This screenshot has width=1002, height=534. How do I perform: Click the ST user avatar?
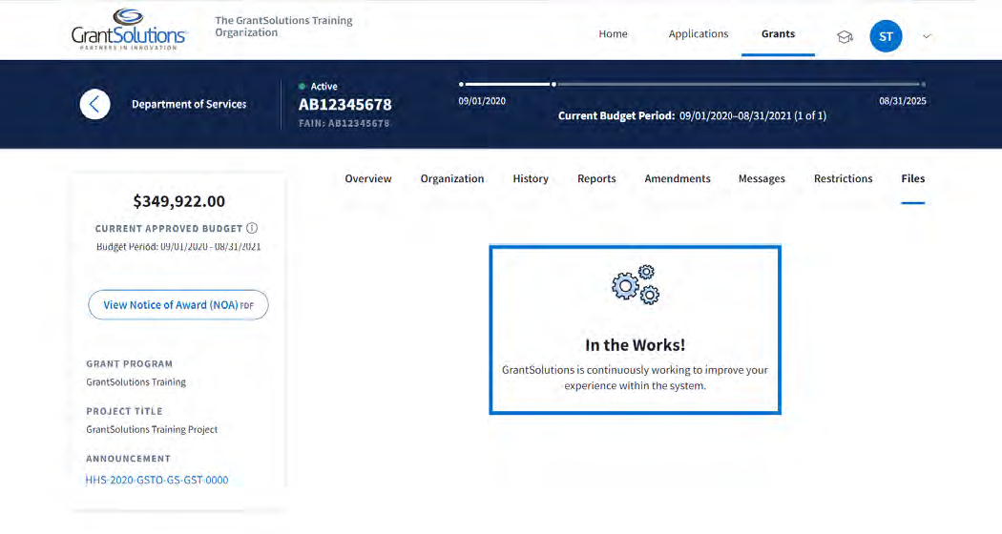tap(886, 36)
